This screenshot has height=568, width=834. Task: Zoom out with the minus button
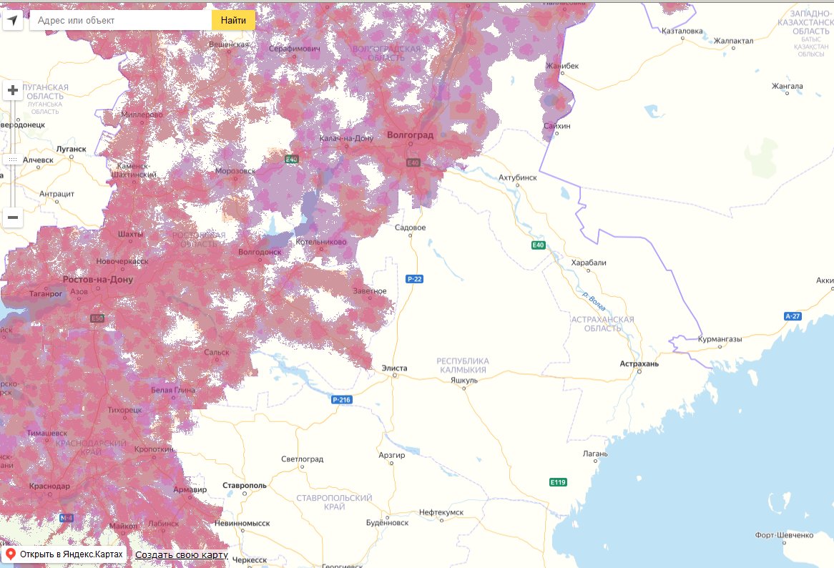[13, 217]
